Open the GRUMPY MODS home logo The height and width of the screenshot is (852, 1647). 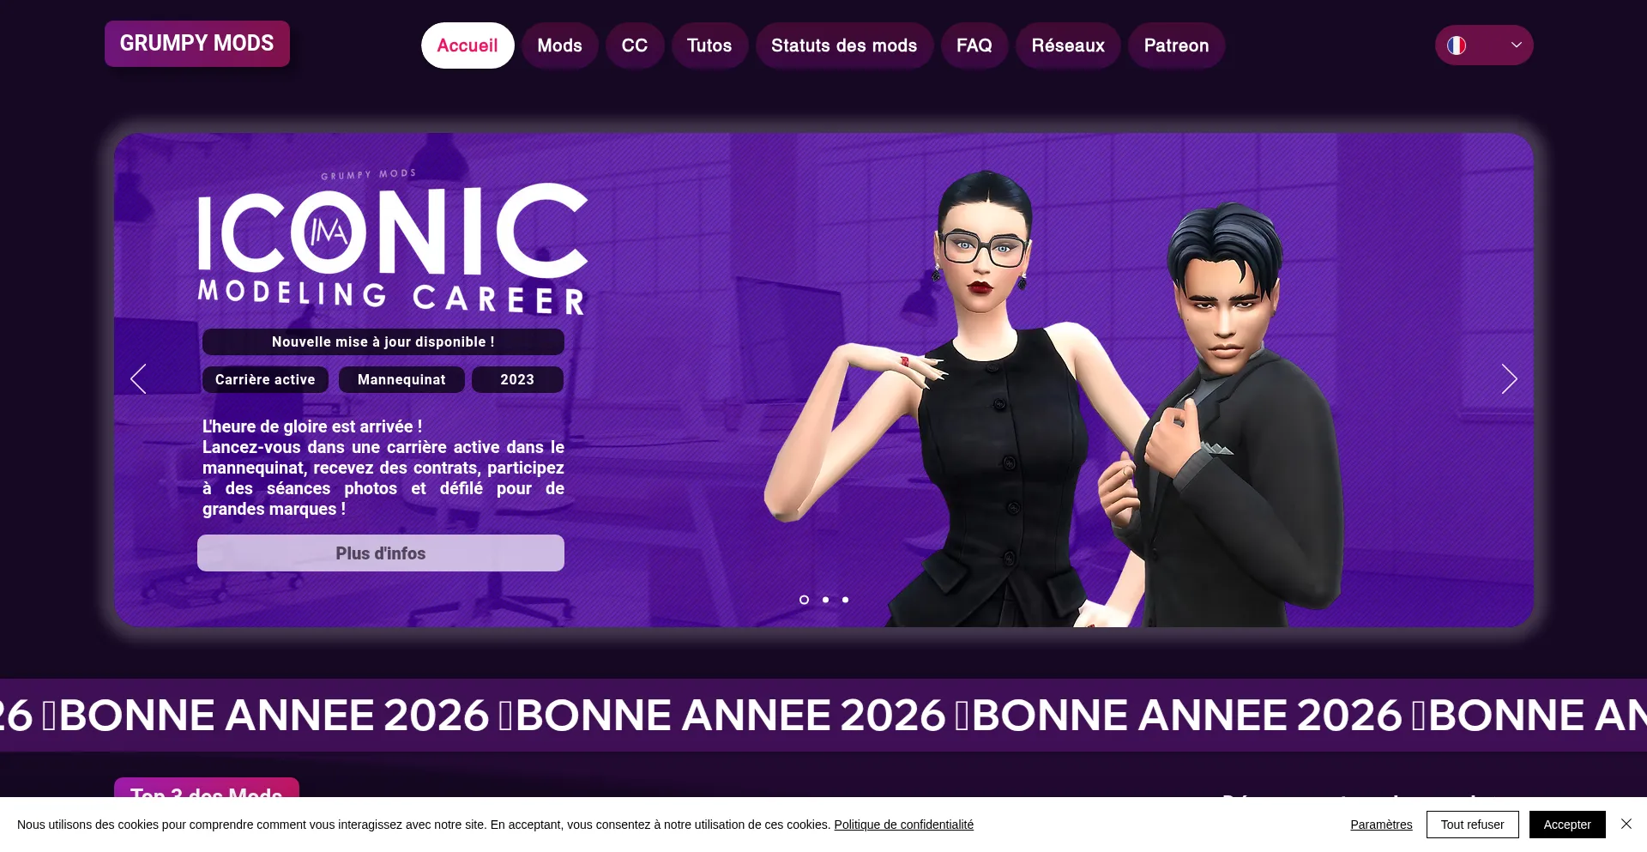197,43
